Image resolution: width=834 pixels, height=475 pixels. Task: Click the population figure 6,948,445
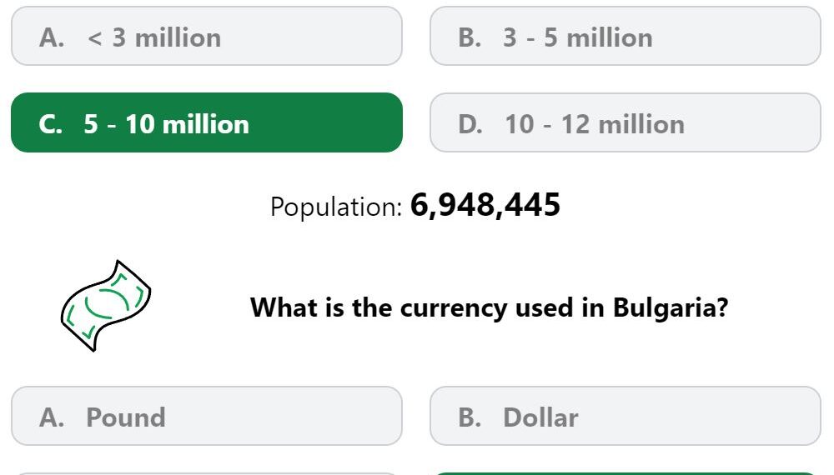(x=485, y=205)
